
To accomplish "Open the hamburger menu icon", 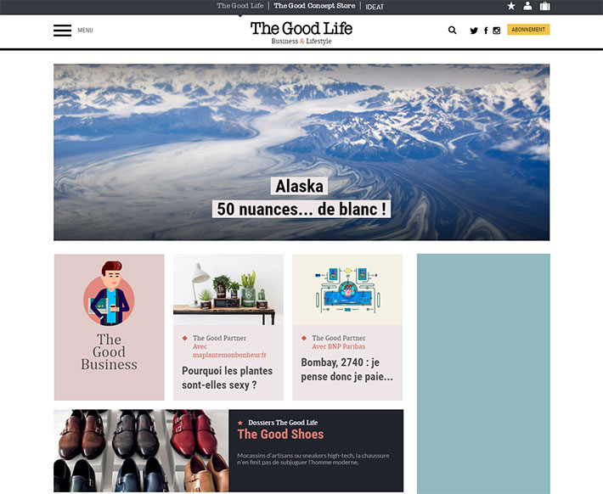I will click(62, 30).
